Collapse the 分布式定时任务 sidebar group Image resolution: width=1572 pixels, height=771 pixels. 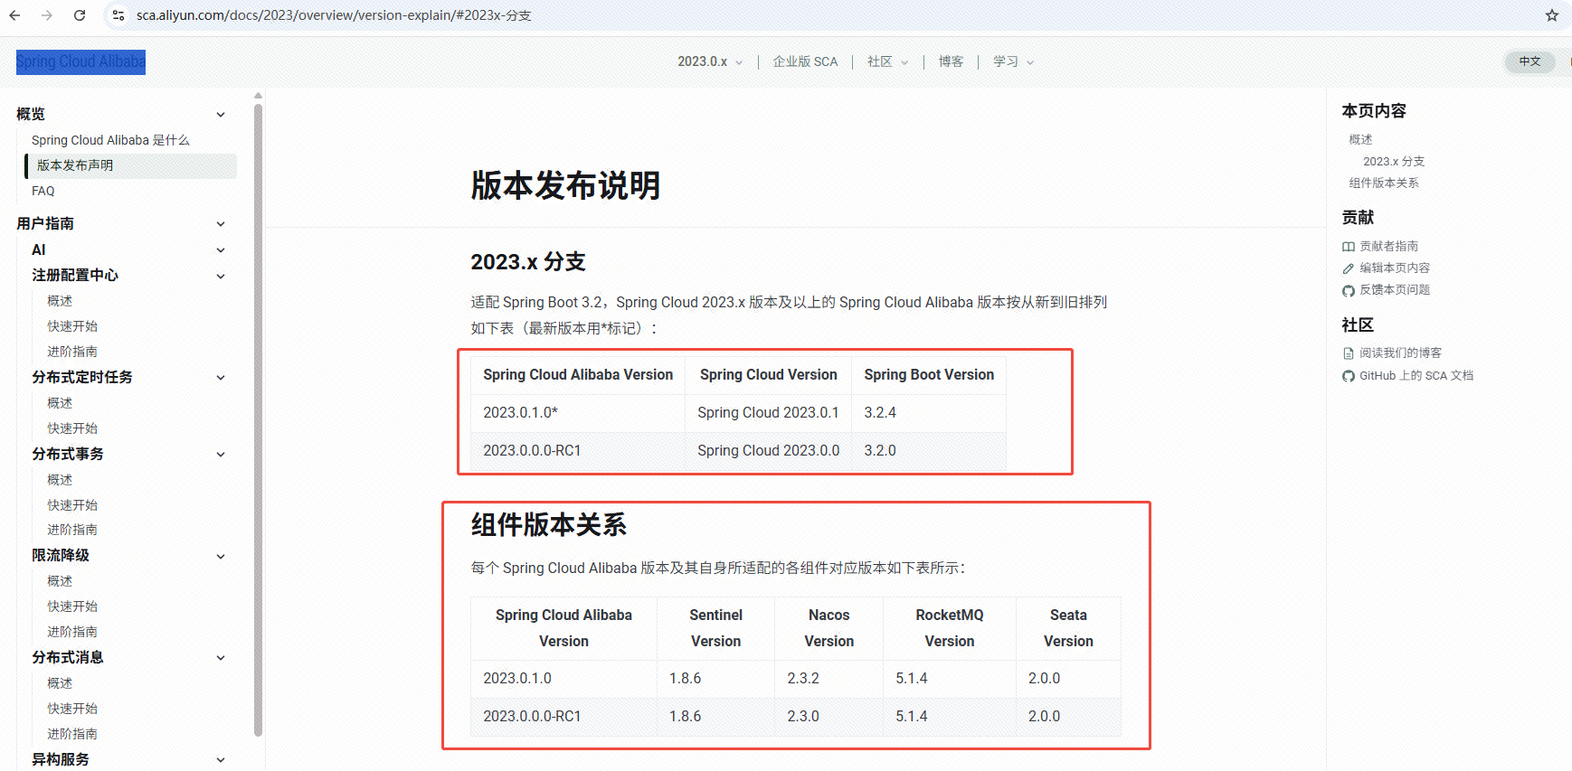click(221, 377)
